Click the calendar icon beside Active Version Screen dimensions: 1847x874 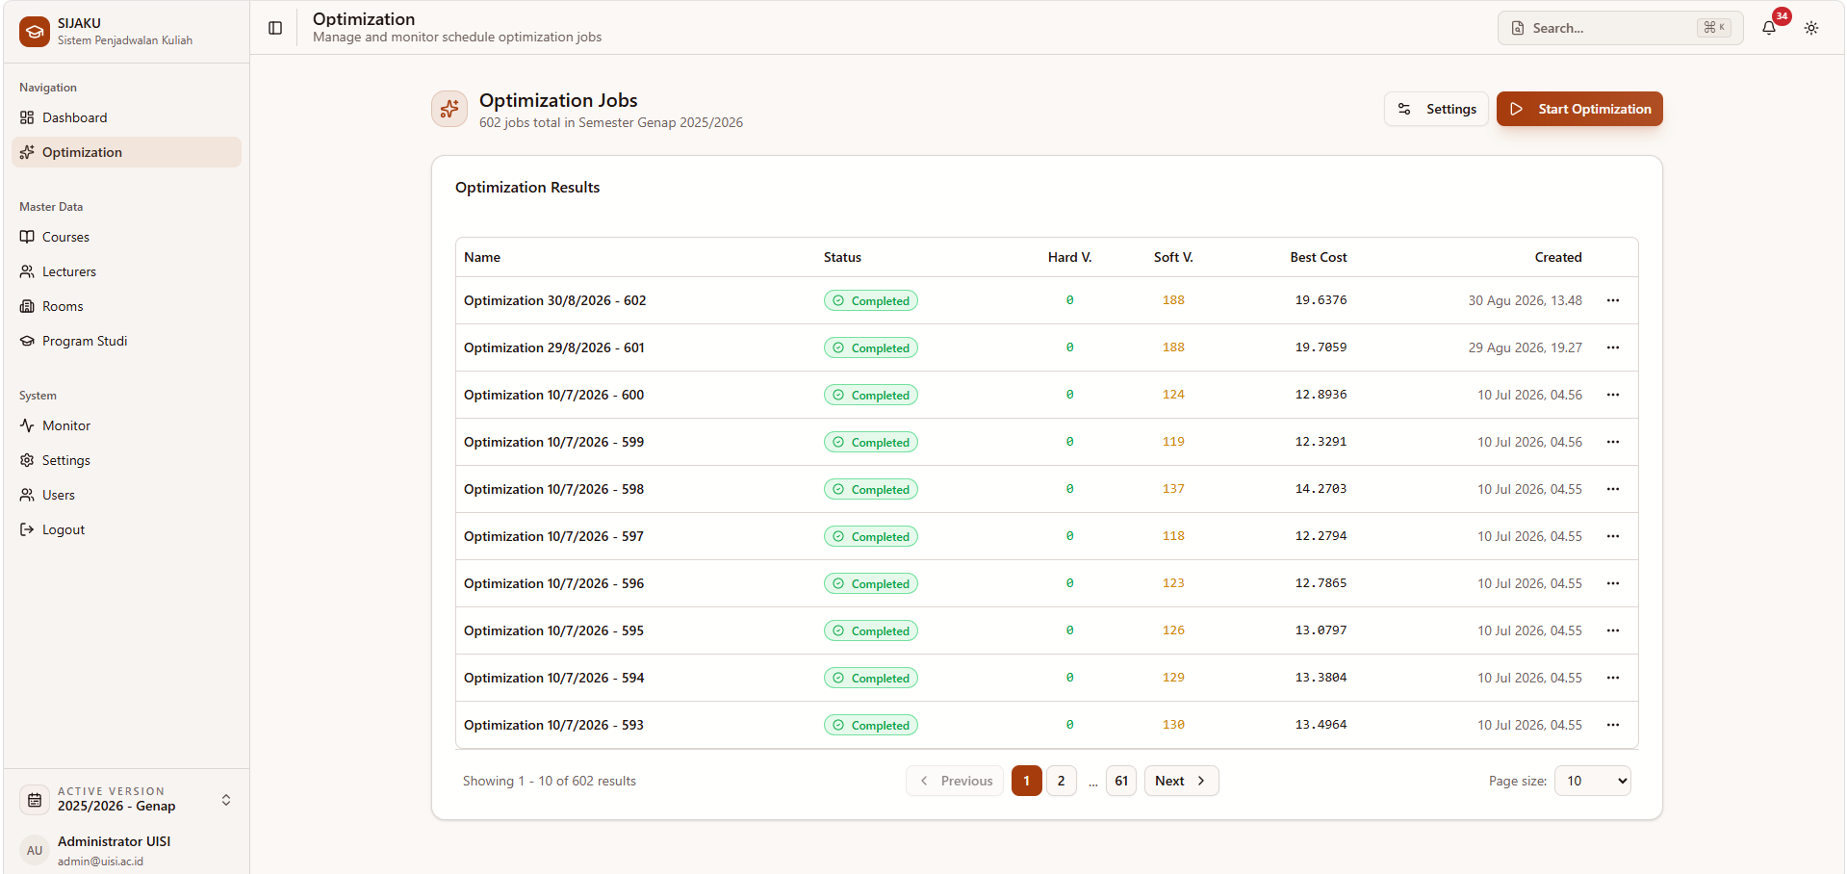point(35,800)
